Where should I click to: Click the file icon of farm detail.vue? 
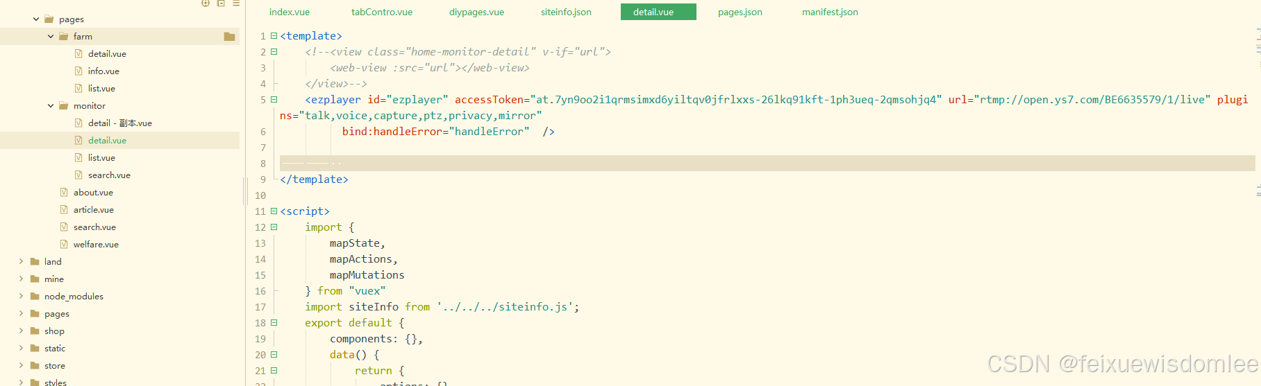point(78,54)
